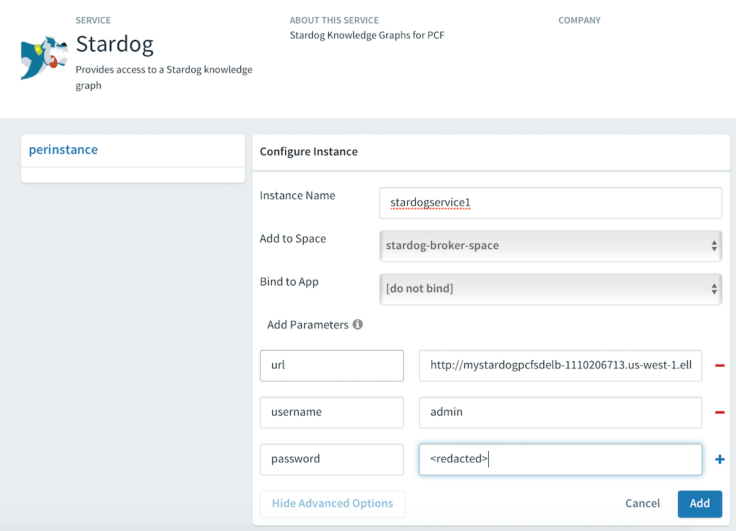This screenshot has height=531, width=736.
Task: Open the Add Parameters info tooltip icon
Action: [x=359, y=325]
